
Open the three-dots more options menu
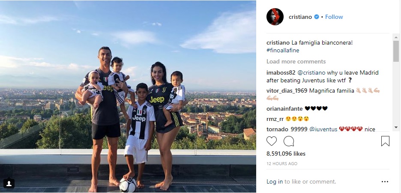coord(385,182)
